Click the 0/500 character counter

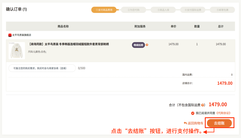(82, 68)
